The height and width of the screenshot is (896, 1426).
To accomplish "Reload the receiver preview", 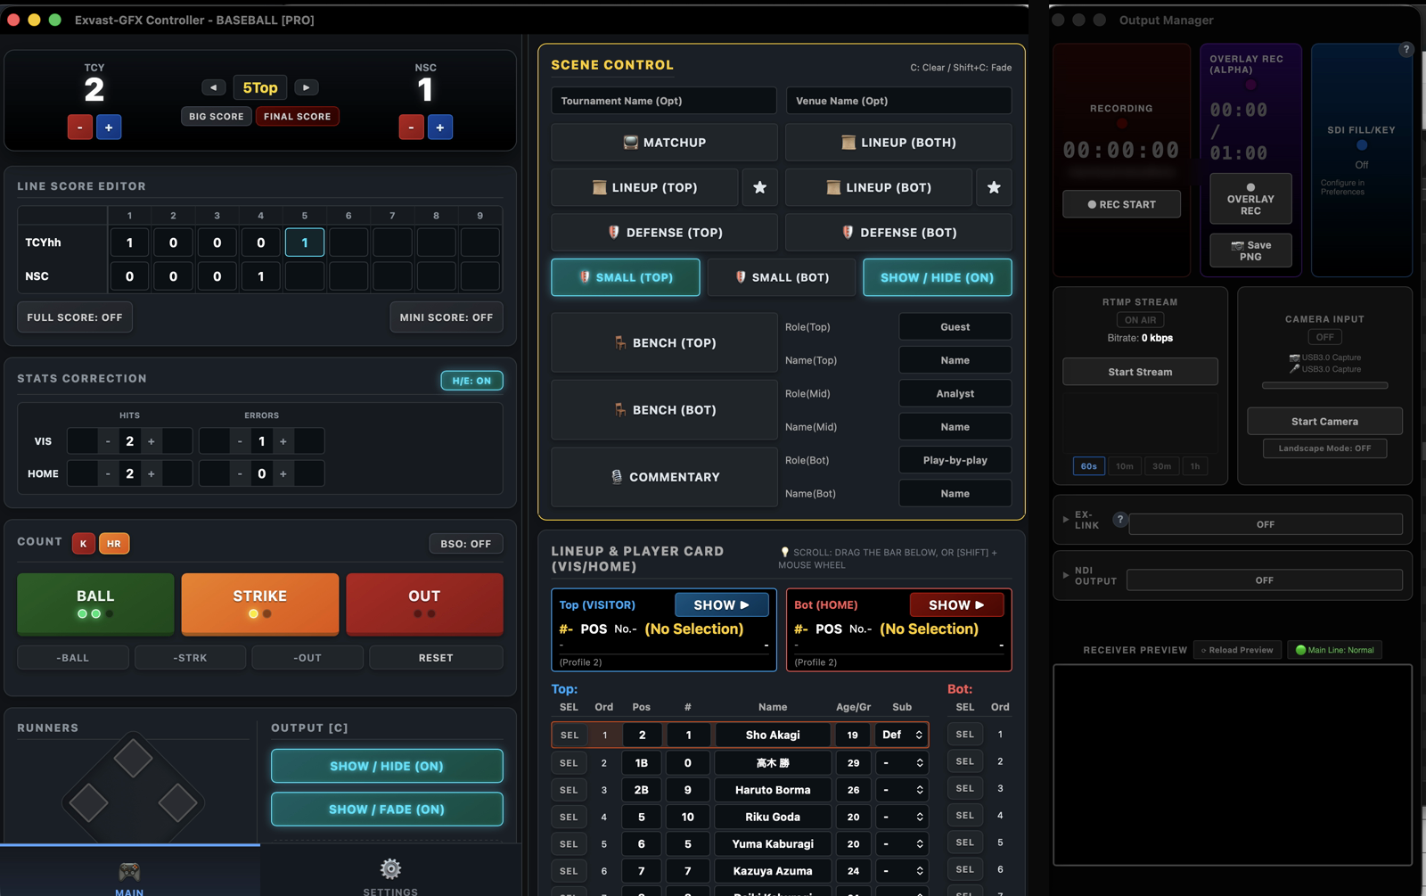I will [1237, 650].
